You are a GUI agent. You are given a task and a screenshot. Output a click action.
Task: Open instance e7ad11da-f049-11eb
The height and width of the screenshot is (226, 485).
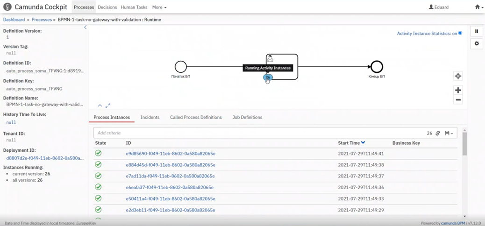[171, 176]
